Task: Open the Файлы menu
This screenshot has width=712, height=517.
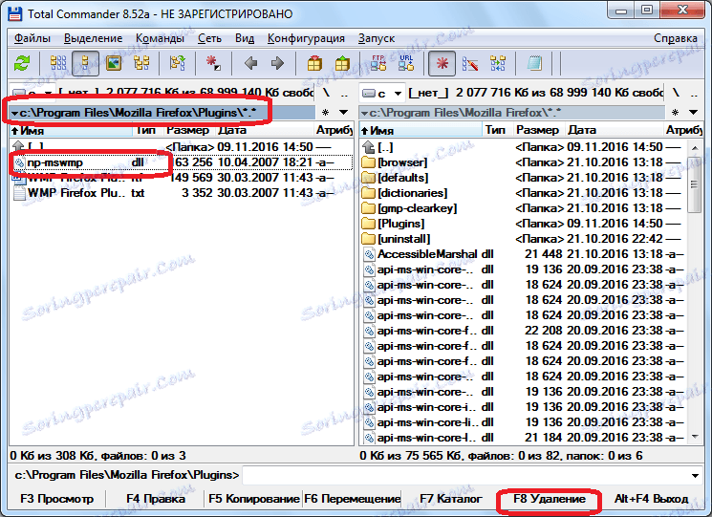Action: coord(32,38)
